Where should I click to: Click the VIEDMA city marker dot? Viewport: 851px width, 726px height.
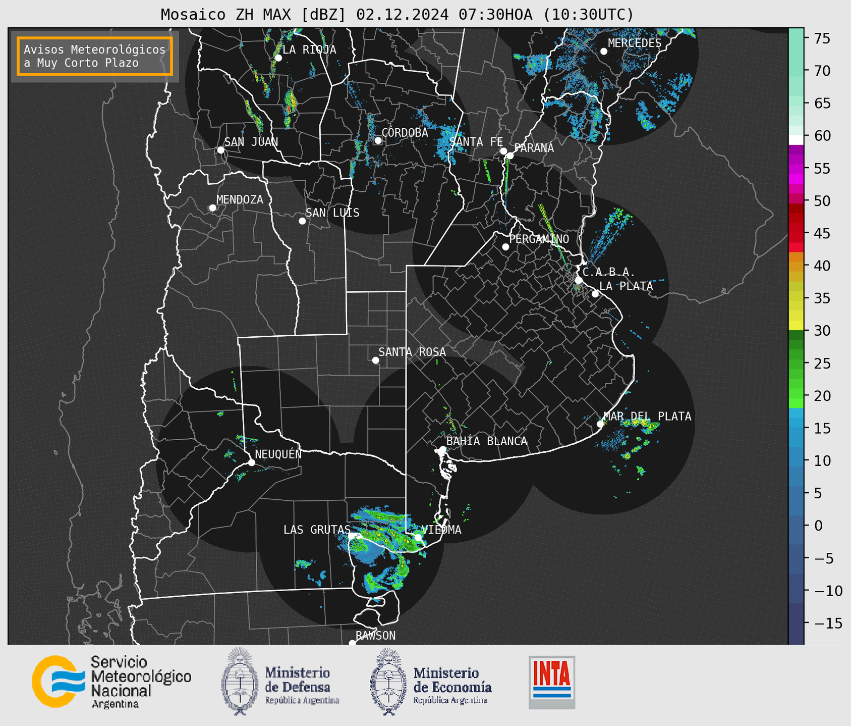click(x=418, y=537)
